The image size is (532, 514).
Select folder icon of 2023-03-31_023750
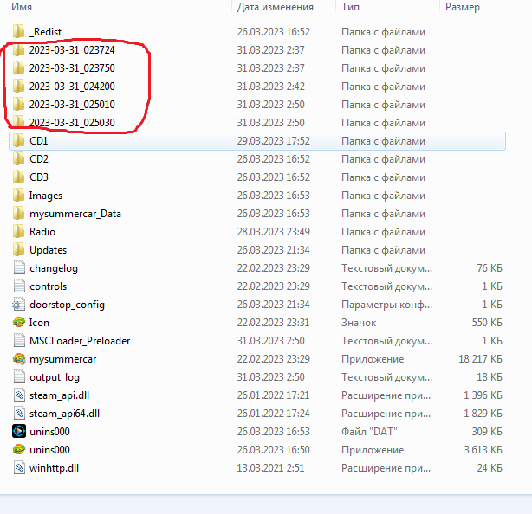[19, 68]
